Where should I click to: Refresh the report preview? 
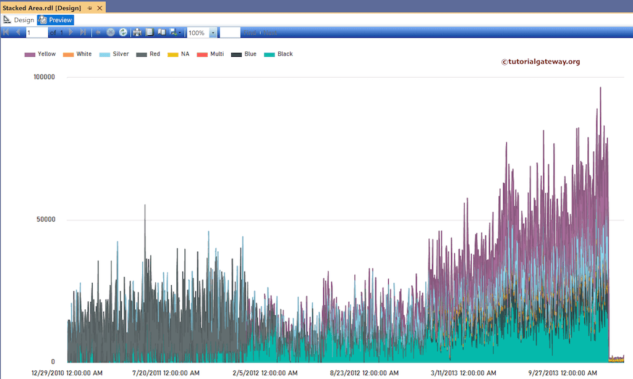[x=123, y=31]
